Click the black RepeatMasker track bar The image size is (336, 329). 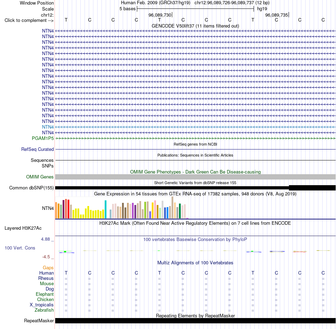coord(195,321)
